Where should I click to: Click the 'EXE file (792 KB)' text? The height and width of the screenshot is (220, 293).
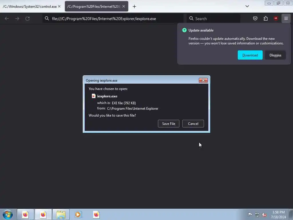pos(124,103)
